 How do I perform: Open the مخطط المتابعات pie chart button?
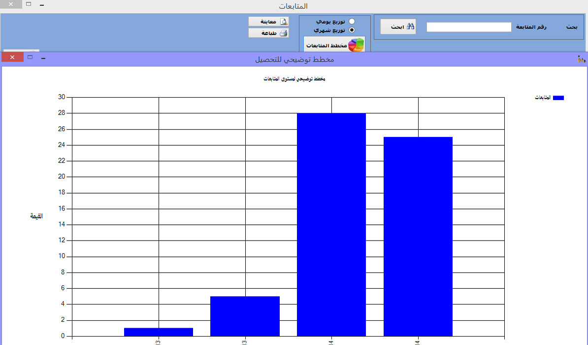pyautogui.click(x=334, y=45)
